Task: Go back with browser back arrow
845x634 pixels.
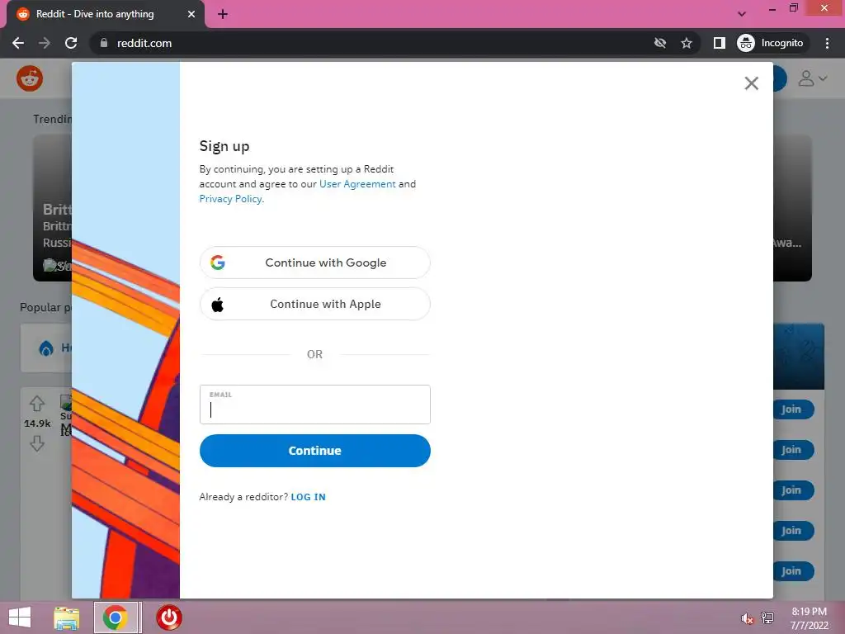Action: click(x=18, y=43)
